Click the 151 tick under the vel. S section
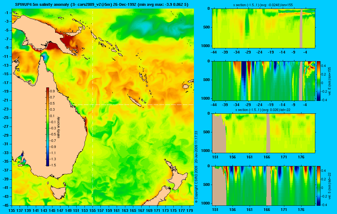 coord(215,209)
